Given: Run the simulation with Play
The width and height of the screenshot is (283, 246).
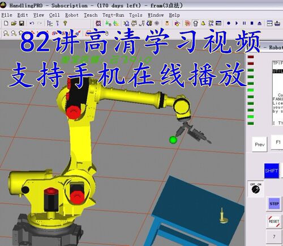Looking at the screenshot, I should (237, 23).
